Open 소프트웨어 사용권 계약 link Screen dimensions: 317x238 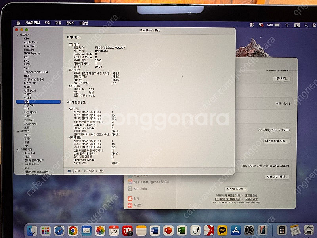(x=227, y=196)
